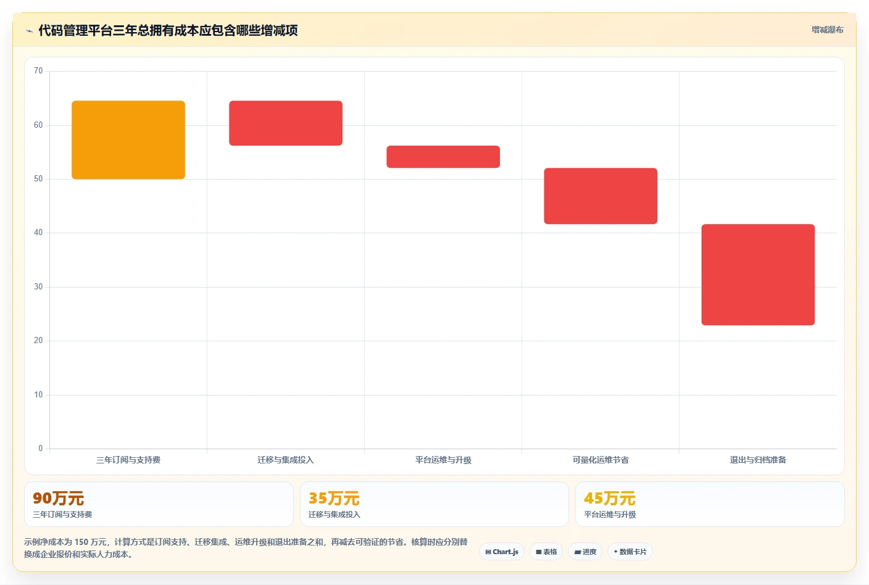869x585 pixels.
Task: Open the 35万元 data card
Action: [x=434, y=504]
